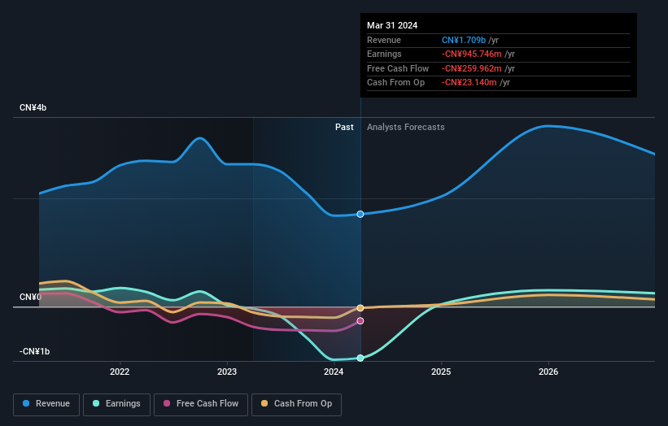Click the -CN¥945.746m earnings value
The height and width of the screenshot is (426, 668).
click(x=472, y=54)
